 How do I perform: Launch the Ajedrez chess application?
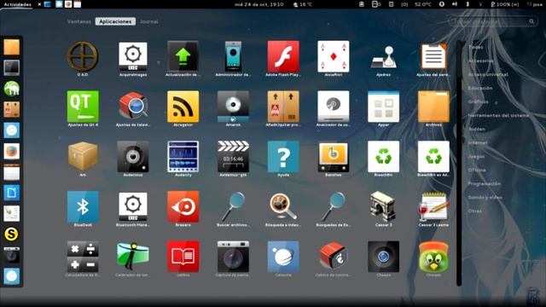point(383,57)
